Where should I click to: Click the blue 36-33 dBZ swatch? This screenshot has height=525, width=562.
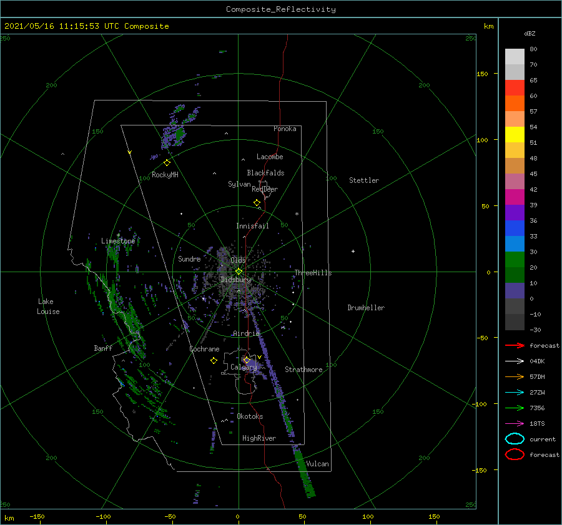[x=515, y=228]
